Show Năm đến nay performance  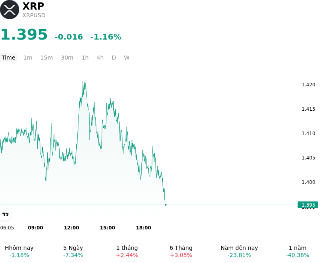[x=239, y=251]
